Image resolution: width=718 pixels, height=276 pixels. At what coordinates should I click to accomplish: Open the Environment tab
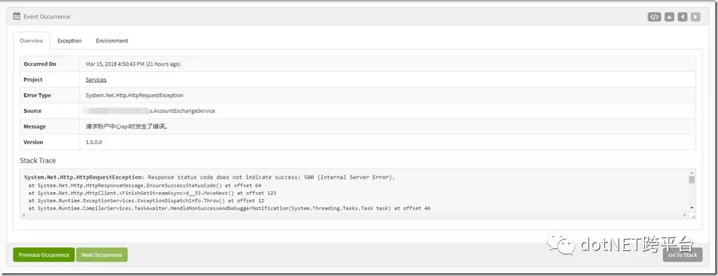tap(112, 41)
